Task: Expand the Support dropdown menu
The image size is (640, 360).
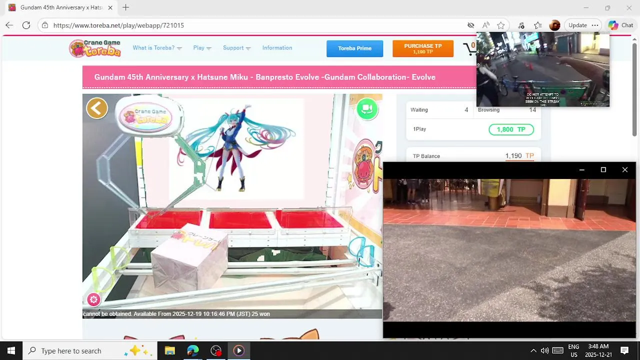Action: (x=236, y=48)
